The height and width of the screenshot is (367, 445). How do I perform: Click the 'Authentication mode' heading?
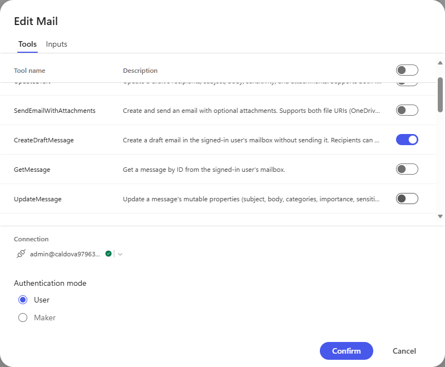(x=50, y=283)
